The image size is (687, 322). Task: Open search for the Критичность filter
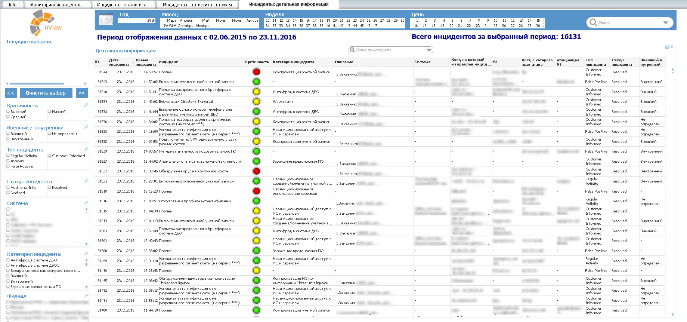(x=86, y=105)
